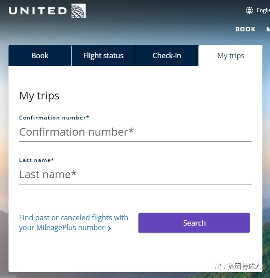Switch to the Check-in tab
The width and height of the screenshot is (270, 278).
point(167,56)
